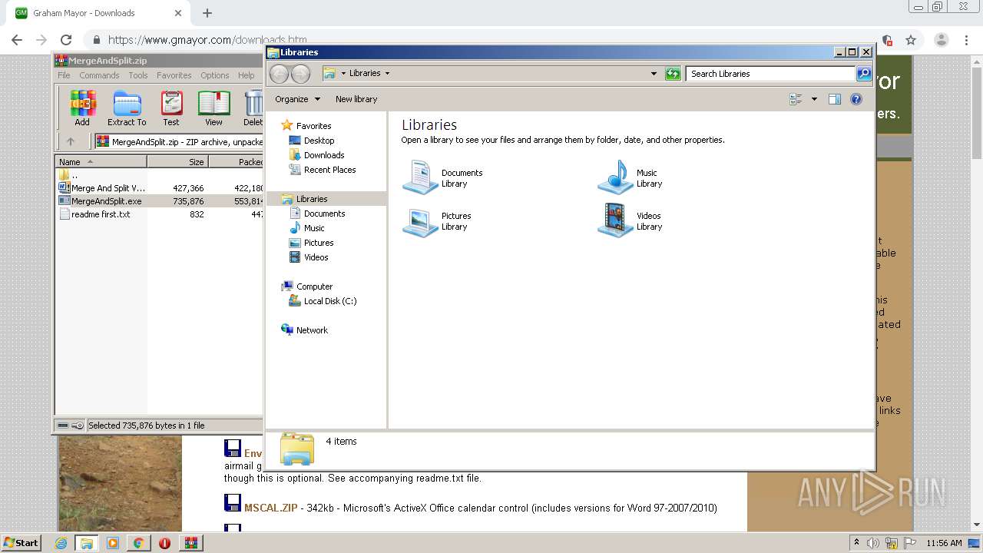
Task: Click the volume icon in system tray
Action: click(x=873, y=543)
